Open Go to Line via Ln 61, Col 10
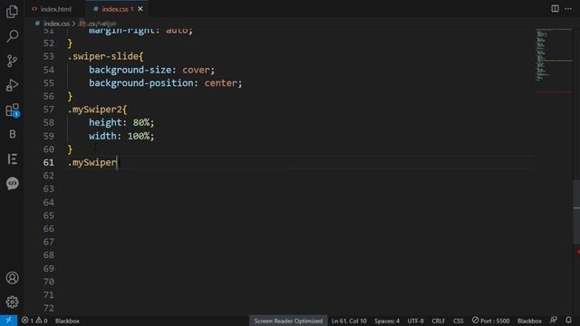Screen dimensions: 580x326 pyautogui.click(x=349, y=321)
